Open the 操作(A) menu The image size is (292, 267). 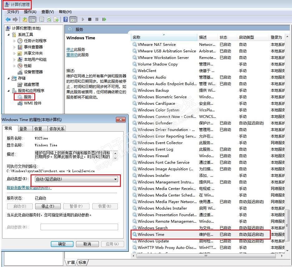click(x=30, y=12)
